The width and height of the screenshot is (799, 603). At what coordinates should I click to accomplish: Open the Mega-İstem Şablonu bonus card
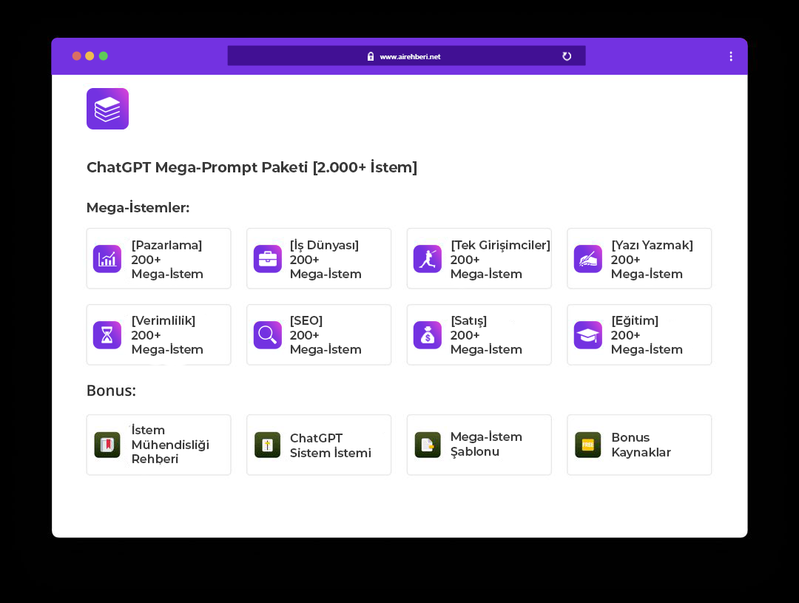point(479,445)
